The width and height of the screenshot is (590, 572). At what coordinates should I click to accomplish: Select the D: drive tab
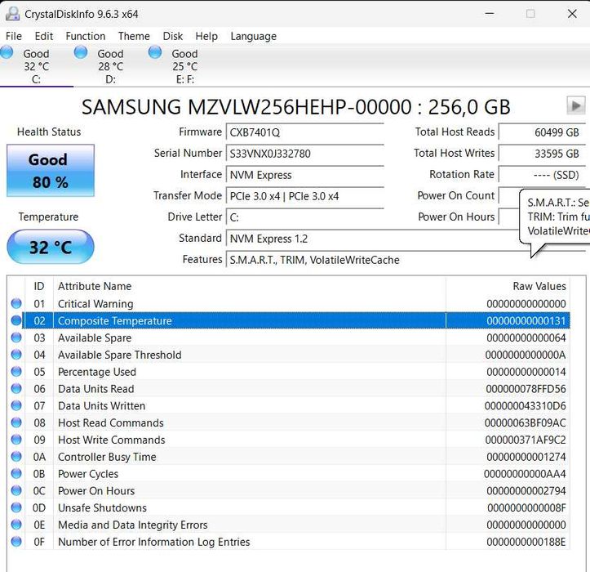(110, 66)
